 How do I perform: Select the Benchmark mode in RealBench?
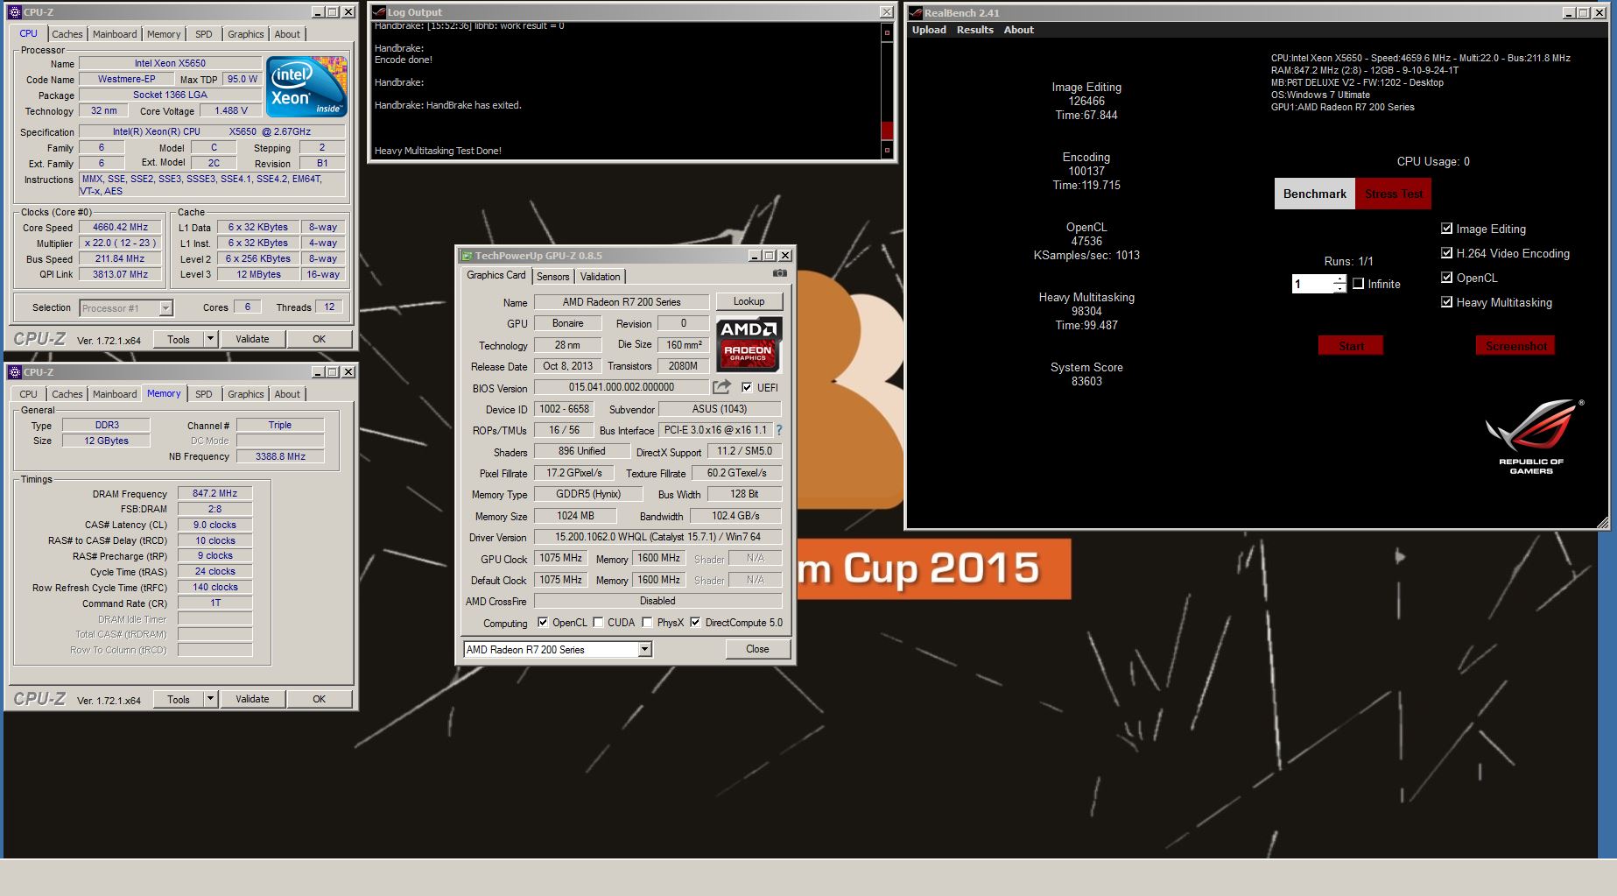[1314, 194]
